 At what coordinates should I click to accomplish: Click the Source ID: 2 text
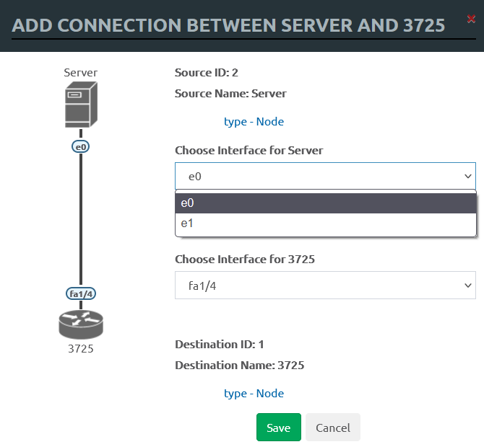[207, 72]
